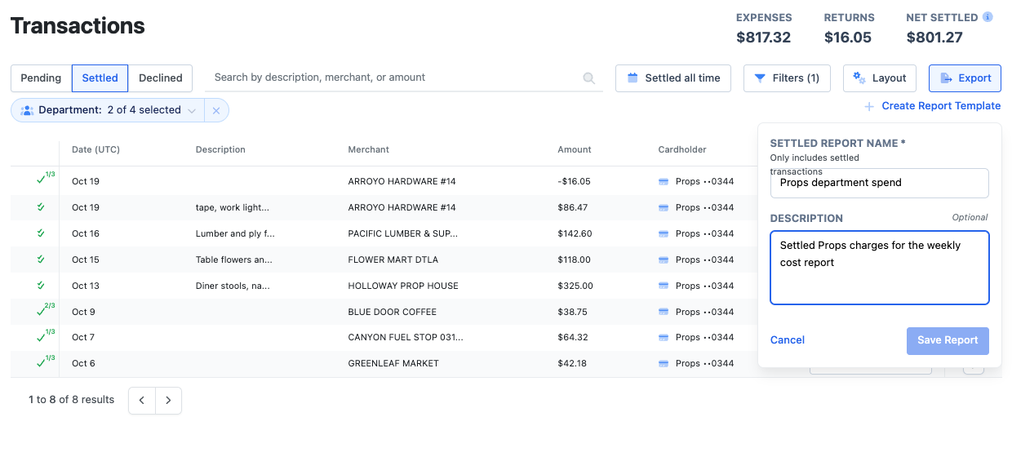Click the search magnifier icon
1012x457 pixels.
[588, 78]
